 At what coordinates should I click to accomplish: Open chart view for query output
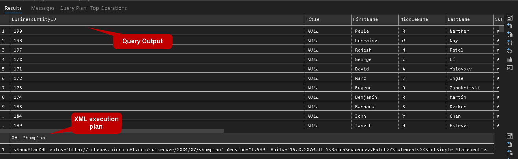[509, 59]
